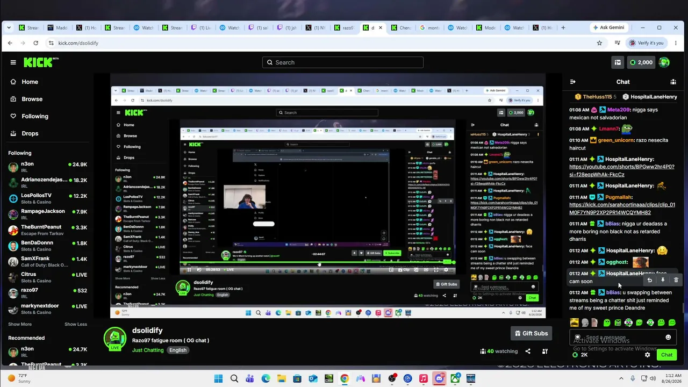This screenshot has width=688, height=387.
Task: Open the Just Chatting category link
Action: 148,350
